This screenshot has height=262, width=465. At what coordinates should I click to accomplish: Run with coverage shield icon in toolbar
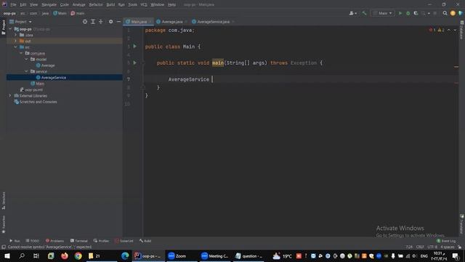(x=416, y=13)
